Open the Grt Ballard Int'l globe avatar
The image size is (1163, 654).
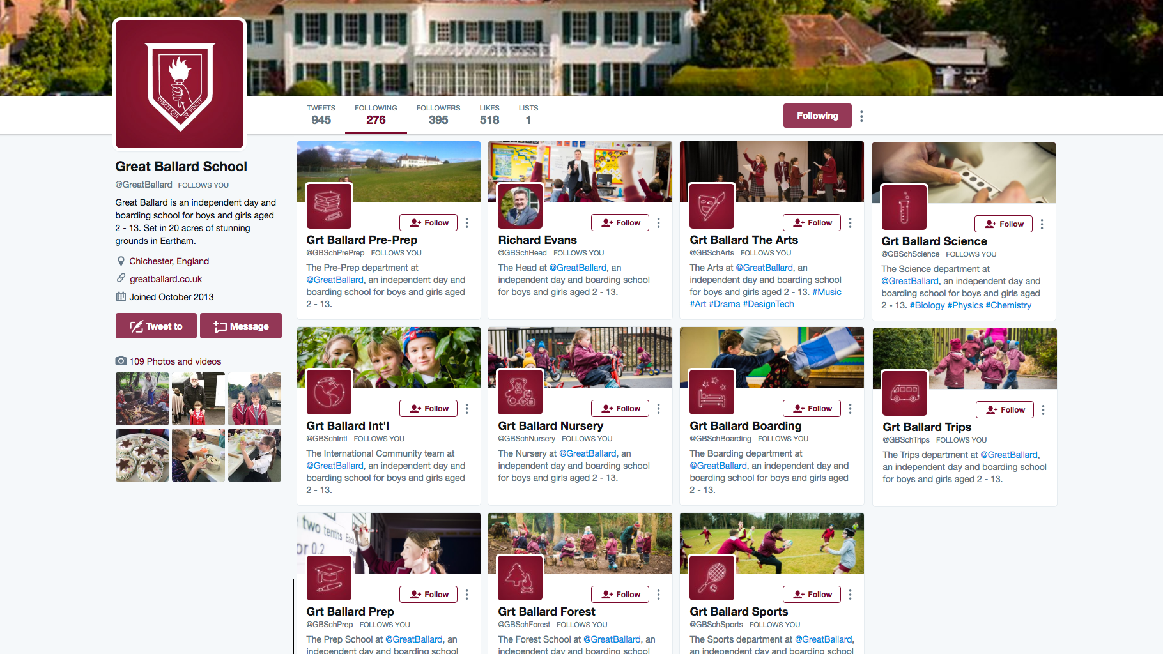329,392
